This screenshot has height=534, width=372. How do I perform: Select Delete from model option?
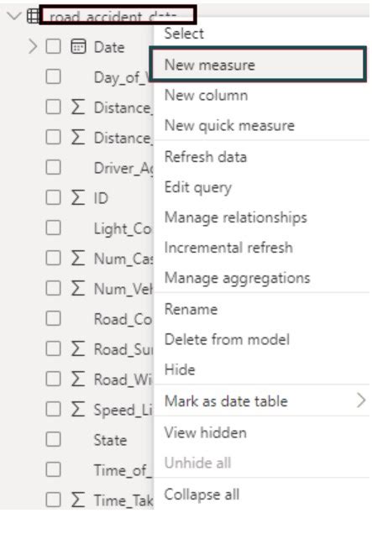227,339
